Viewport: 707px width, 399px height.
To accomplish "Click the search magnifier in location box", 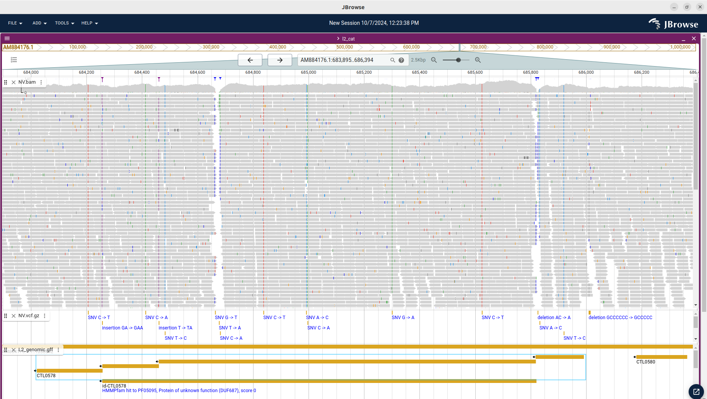I will (392, 60).
